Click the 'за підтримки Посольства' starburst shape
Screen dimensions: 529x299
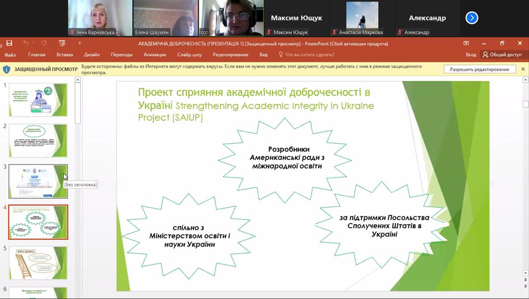click(x=382, y=225)
